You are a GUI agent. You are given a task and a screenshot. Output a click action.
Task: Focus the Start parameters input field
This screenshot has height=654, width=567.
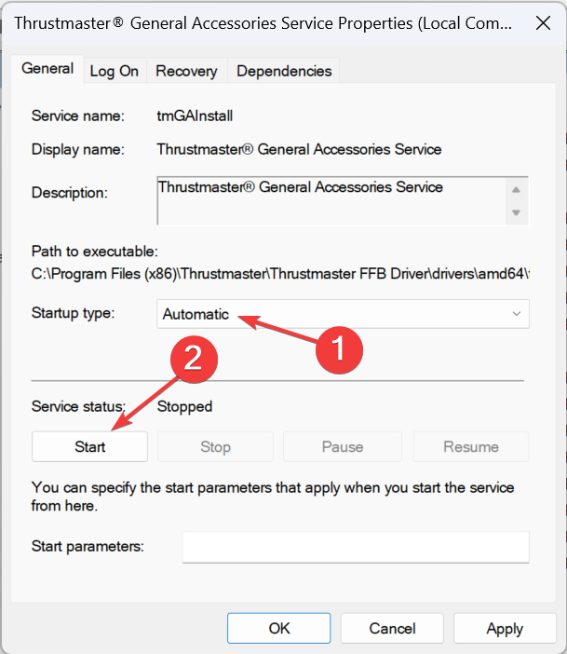pyautogui.click(x=356, y=547)
